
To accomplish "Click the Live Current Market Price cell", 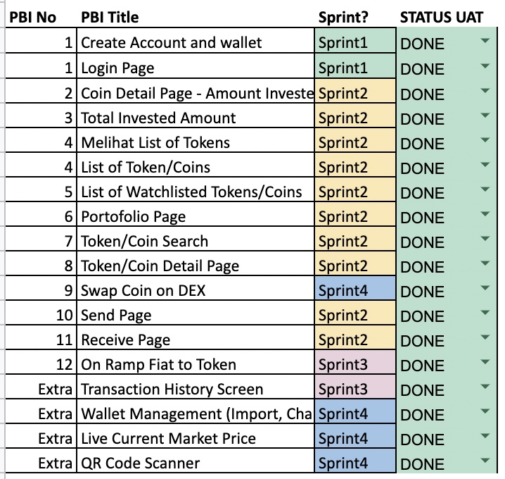I will (196, 438).
